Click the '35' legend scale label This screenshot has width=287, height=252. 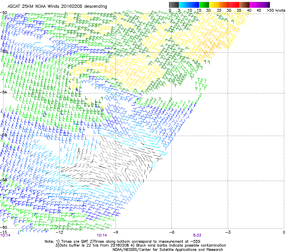[239, 10]
